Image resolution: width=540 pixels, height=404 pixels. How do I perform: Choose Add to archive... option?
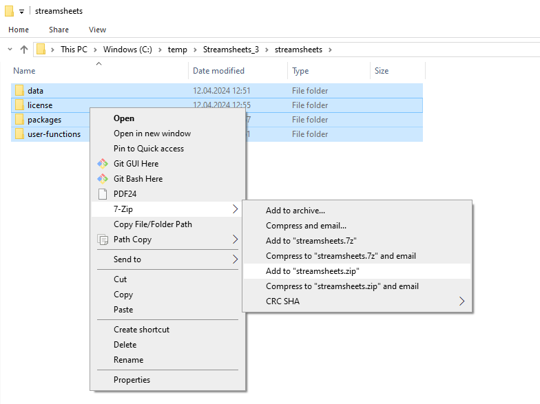tap(295, 211)
